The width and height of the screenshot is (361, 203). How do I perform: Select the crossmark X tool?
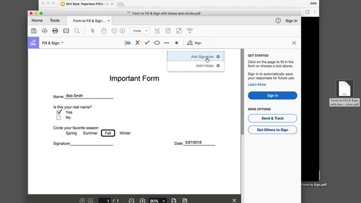pos(138,43)
